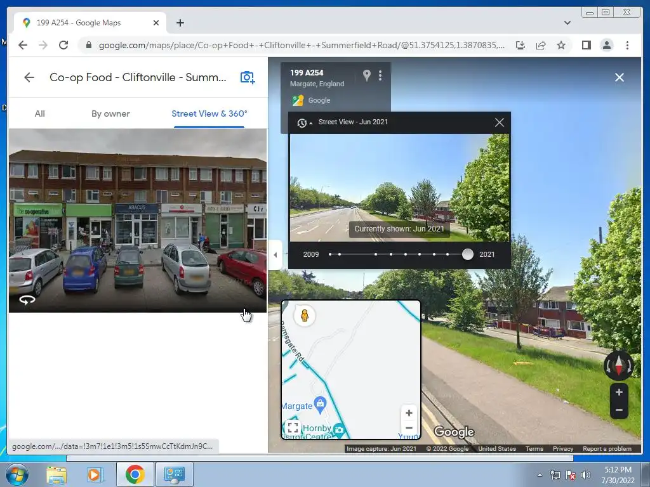Show hidden system tray icons
The image size is (650, 487).
point(540,475)
